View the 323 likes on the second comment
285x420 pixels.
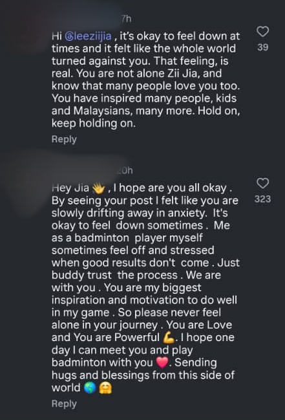pyautogui.click(x=262, y=199)
